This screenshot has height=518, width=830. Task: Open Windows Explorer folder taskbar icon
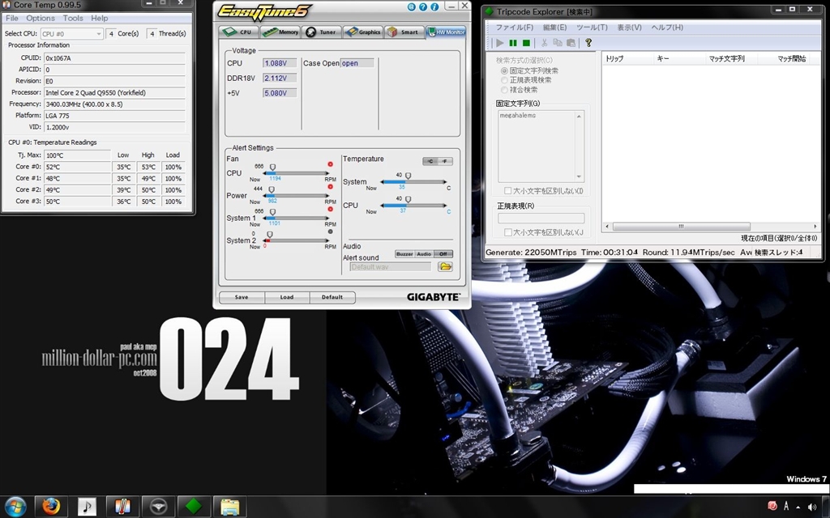tap(229, 507)
